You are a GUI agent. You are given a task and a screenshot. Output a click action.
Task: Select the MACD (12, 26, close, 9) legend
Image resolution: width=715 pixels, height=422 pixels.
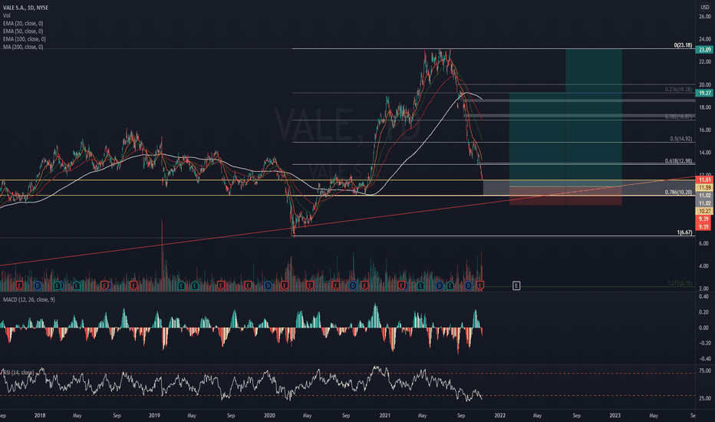tap(28, 299)
